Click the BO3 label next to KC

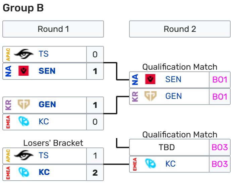220,164
